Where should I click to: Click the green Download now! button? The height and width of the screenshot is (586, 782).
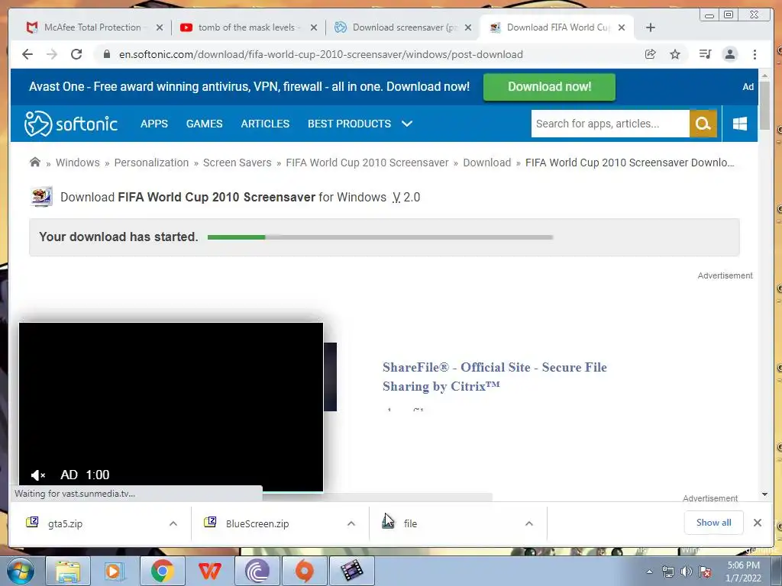pos(549,87)
